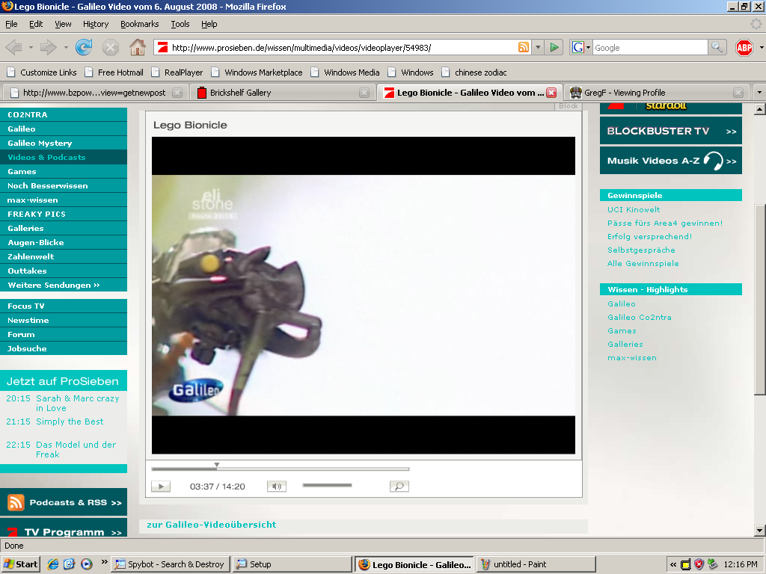
Task: Open the Adblock Plus ABP icon
Action: click(x=744, y=47)
